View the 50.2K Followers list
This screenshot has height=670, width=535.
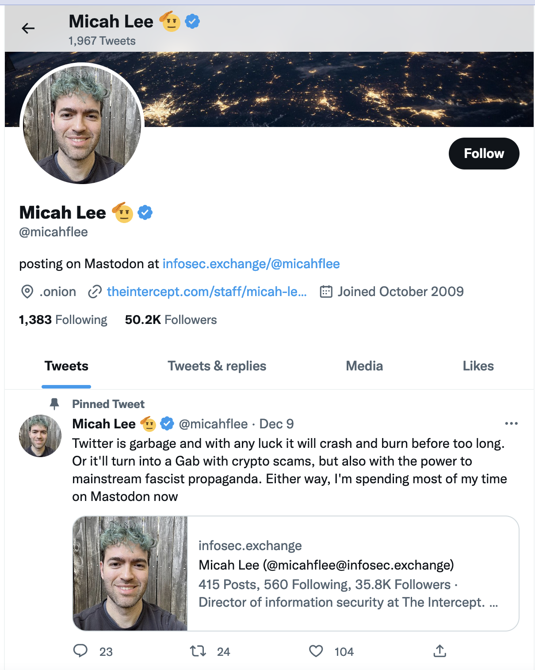pyautogui.click(x=171, y=319)
